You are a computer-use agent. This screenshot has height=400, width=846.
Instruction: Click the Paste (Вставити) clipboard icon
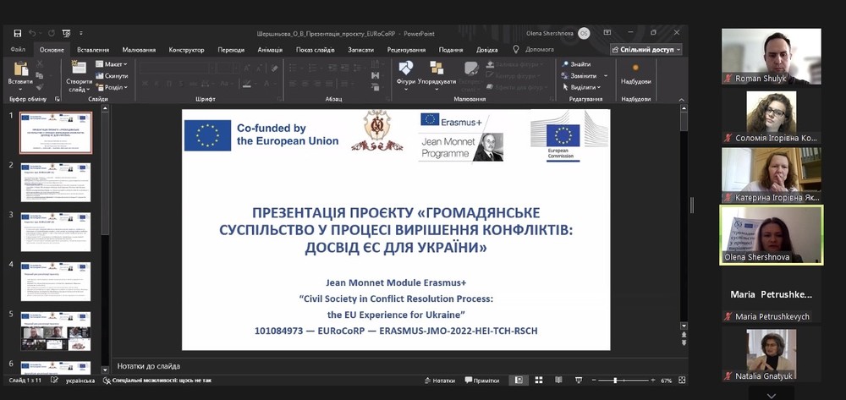tap(20, 69)
